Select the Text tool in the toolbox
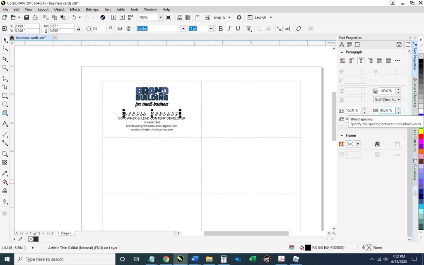 [5, 124]
